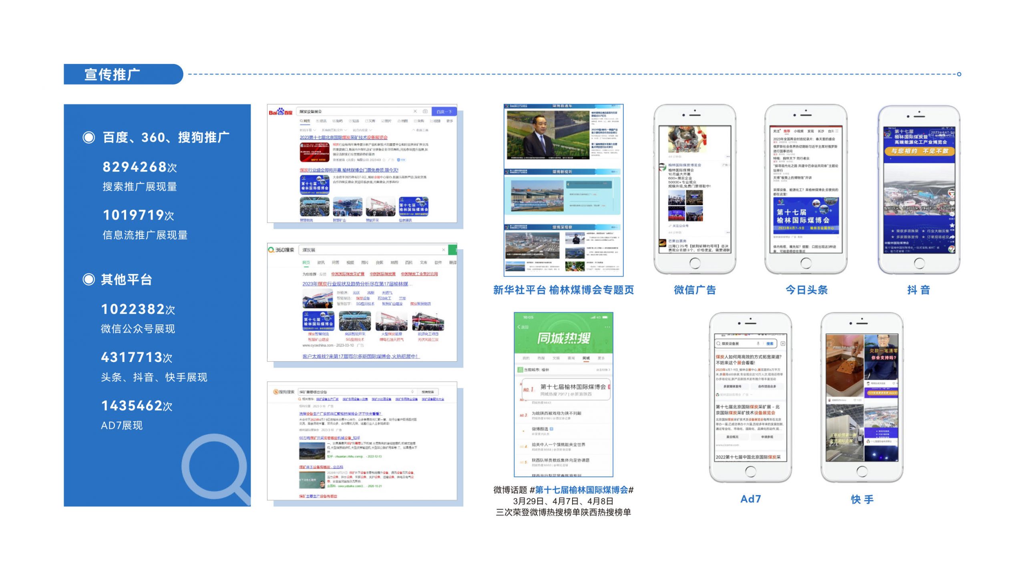
Task: Click the camera icon in Baidu search box
Action: [425, 112]
